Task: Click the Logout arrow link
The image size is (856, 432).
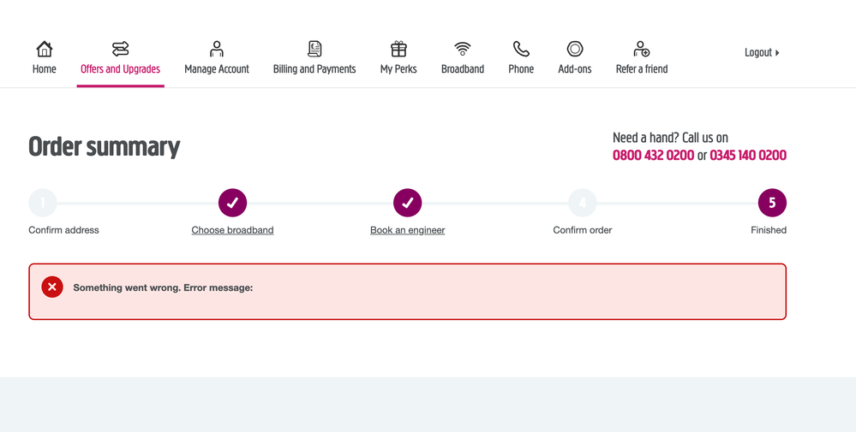Action: tap(762, 53)
